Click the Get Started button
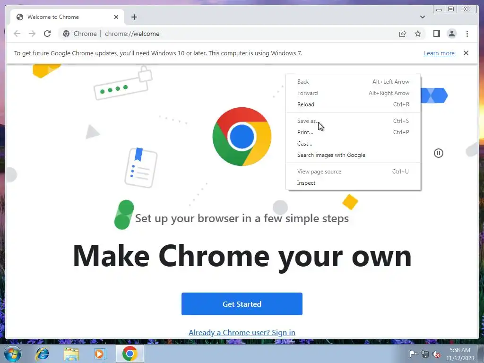Image resolution: width=484 pixels, height=363 pixels. click(242, 304)
